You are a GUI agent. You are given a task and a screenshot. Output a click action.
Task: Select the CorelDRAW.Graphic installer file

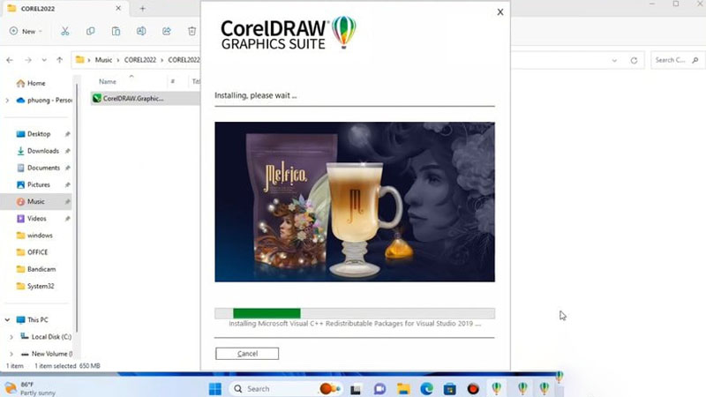(132, 99)
